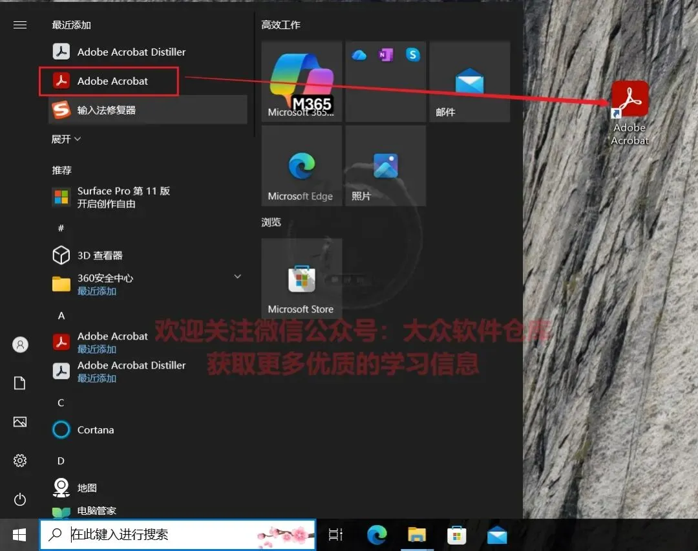Image resolution: width=698 pixels, height=551 pixels.
Task: Open Adobe Acrobat Distiller under letter A
Action: 148,371
